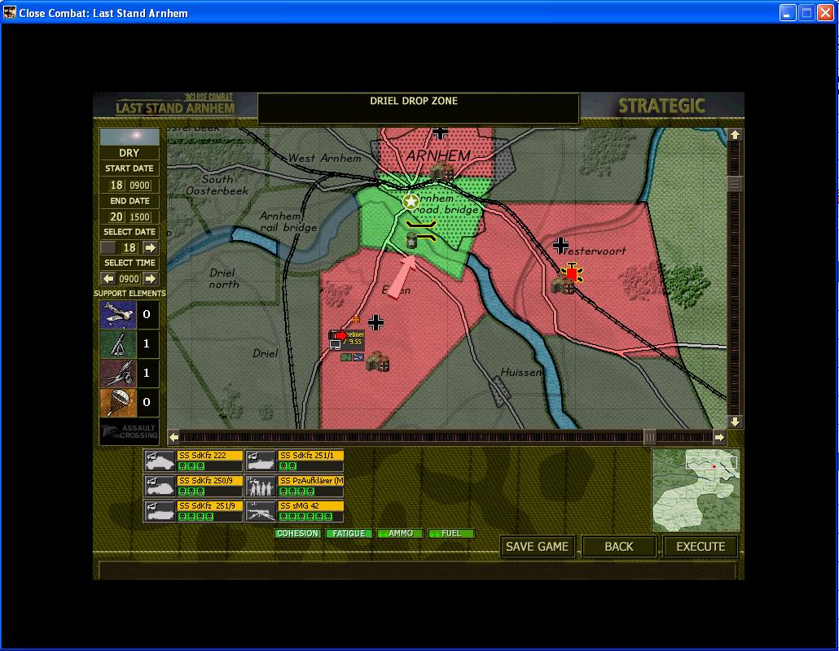Click the DRIEL DROP ZONE title bar
Viewport: 839px width, 651px height.
pyautogui.click(x=419, y=108)
